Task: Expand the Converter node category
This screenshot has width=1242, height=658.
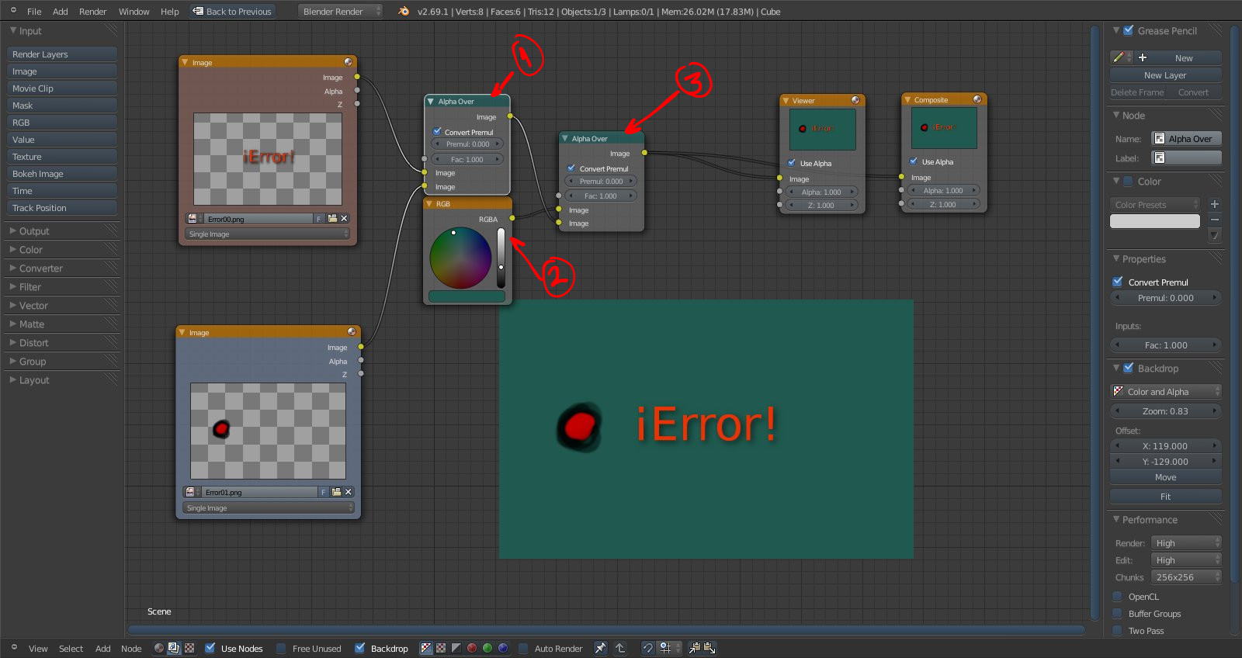Action: [x=41, y=268]
